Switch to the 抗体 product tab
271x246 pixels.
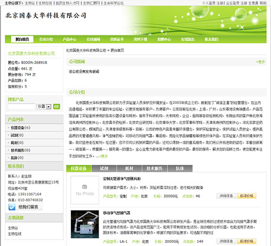[x=180, y=169]
